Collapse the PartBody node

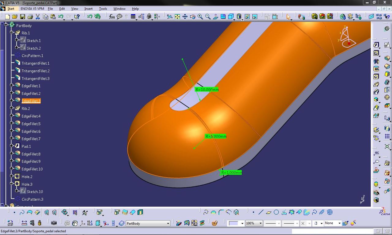(x=6, y=24)
